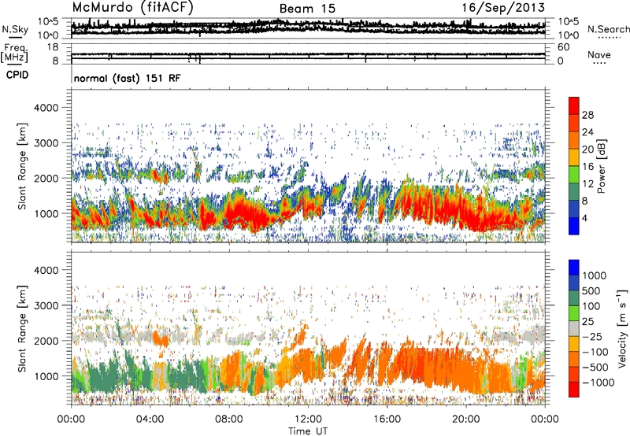Click the '20:00' time axis label
Screen dimensions: 630x436
pos(465,419)
